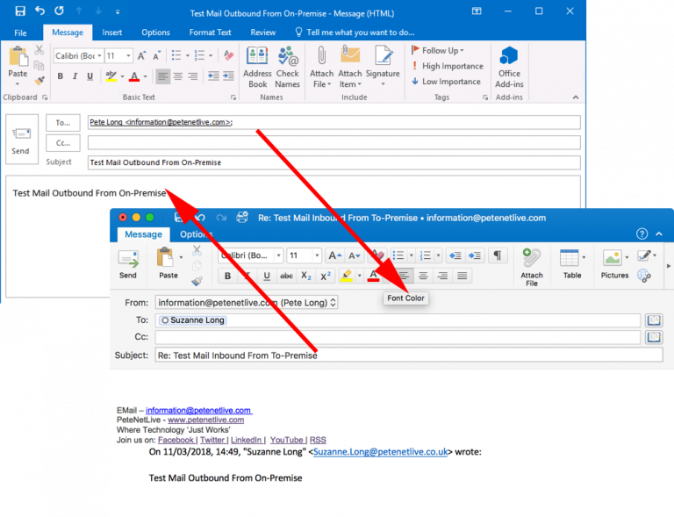Toggle align left in Windows Outlook ribbon
This screenshot has width=674, height=517.
click(x=162, y=76)
